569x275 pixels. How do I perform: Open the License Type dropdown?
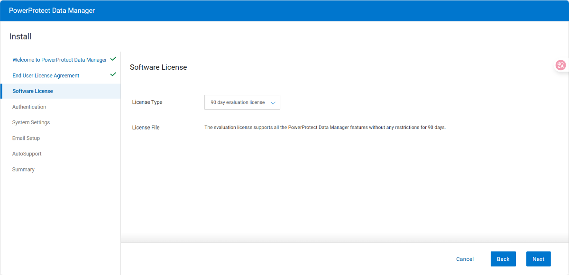click(242, 102)
